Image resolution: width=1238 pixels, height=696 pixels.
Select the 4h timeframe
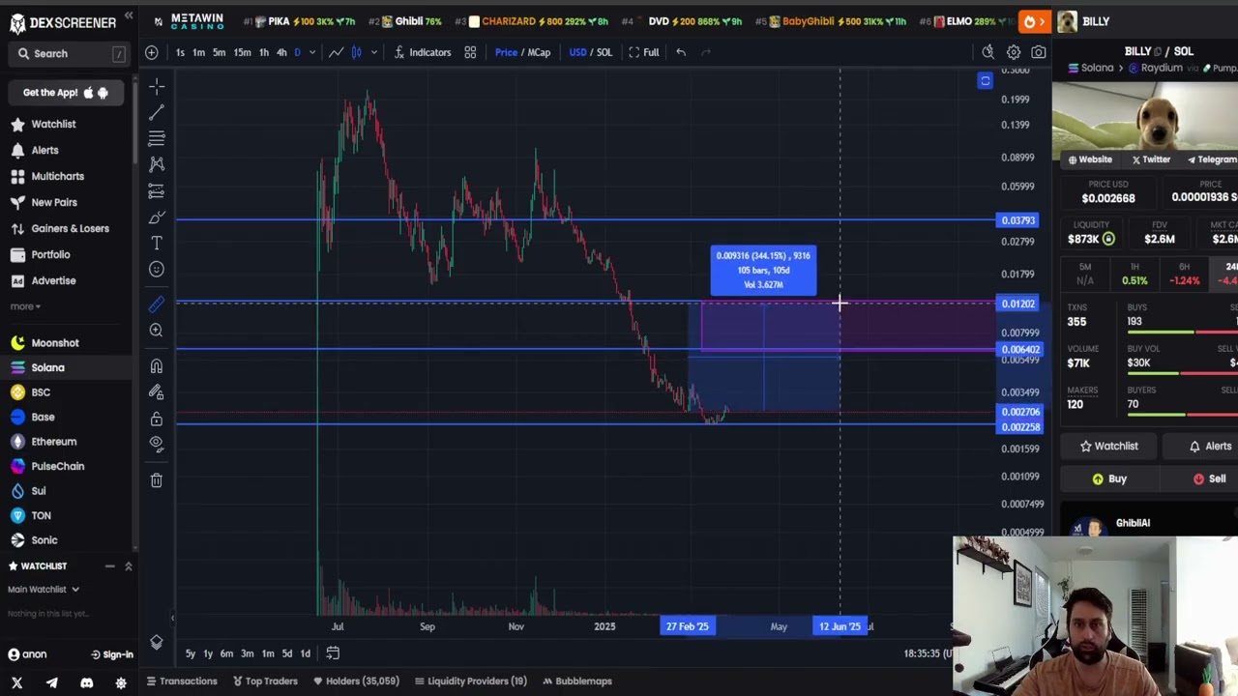click(281, 52)
